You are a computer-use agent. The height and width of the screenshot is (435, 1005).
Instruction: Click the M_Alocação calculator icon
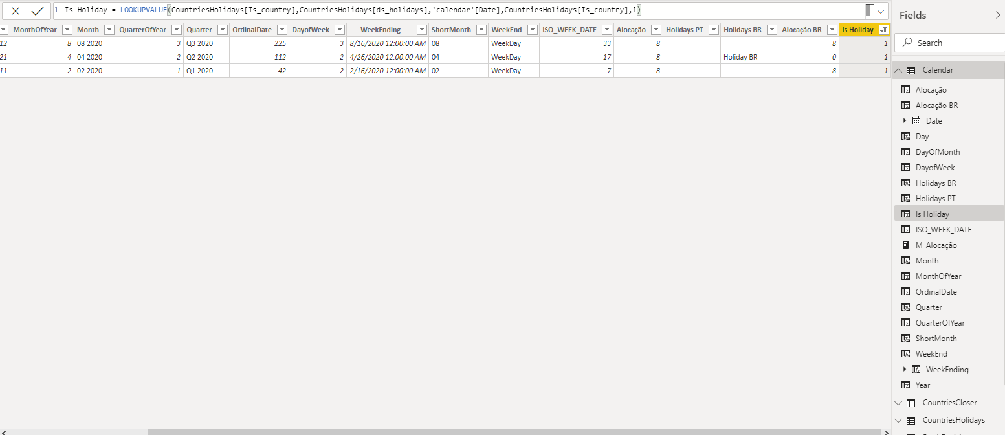pos(905,245)
